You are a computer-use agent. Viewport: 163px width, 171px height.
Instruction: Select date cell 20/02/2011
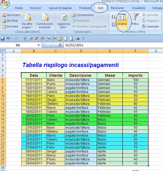34,116
